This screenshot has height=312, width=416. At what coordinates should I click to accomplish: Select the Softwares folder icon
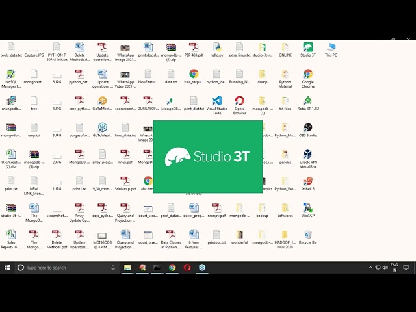(x=285, y=211)
